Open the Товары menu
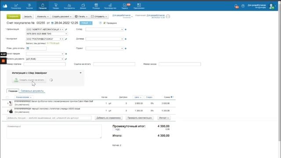 point(56,6)
